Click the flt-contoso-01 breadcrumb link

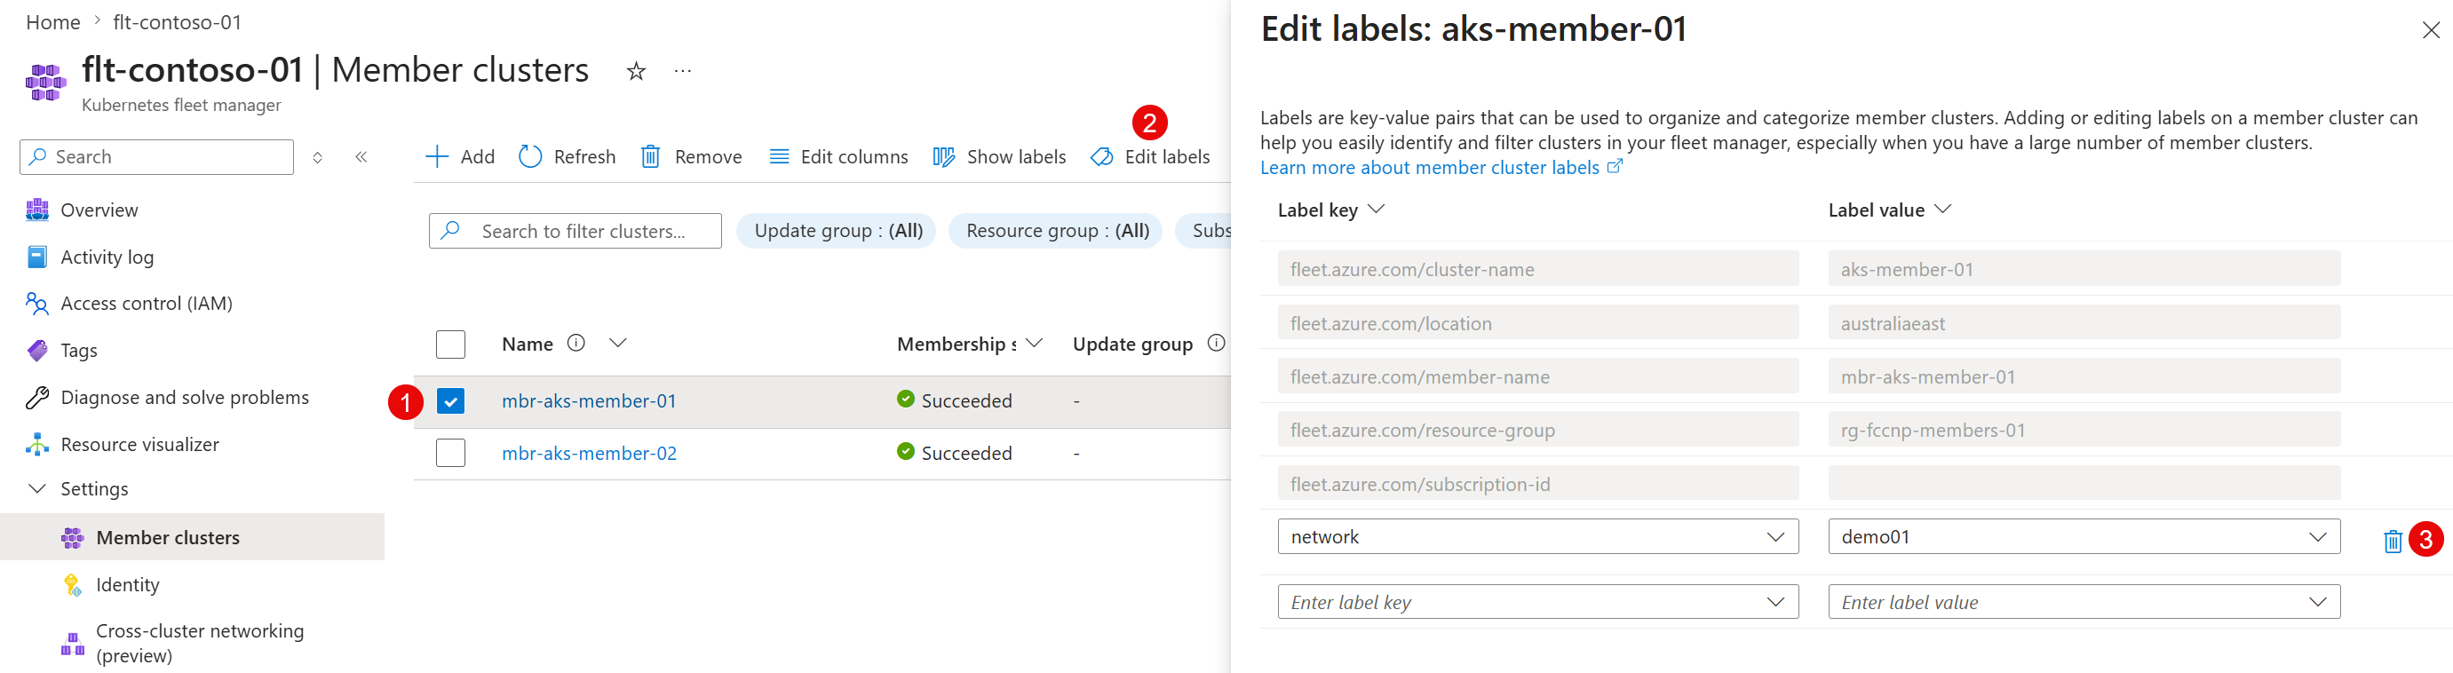[x=177, y=22]
